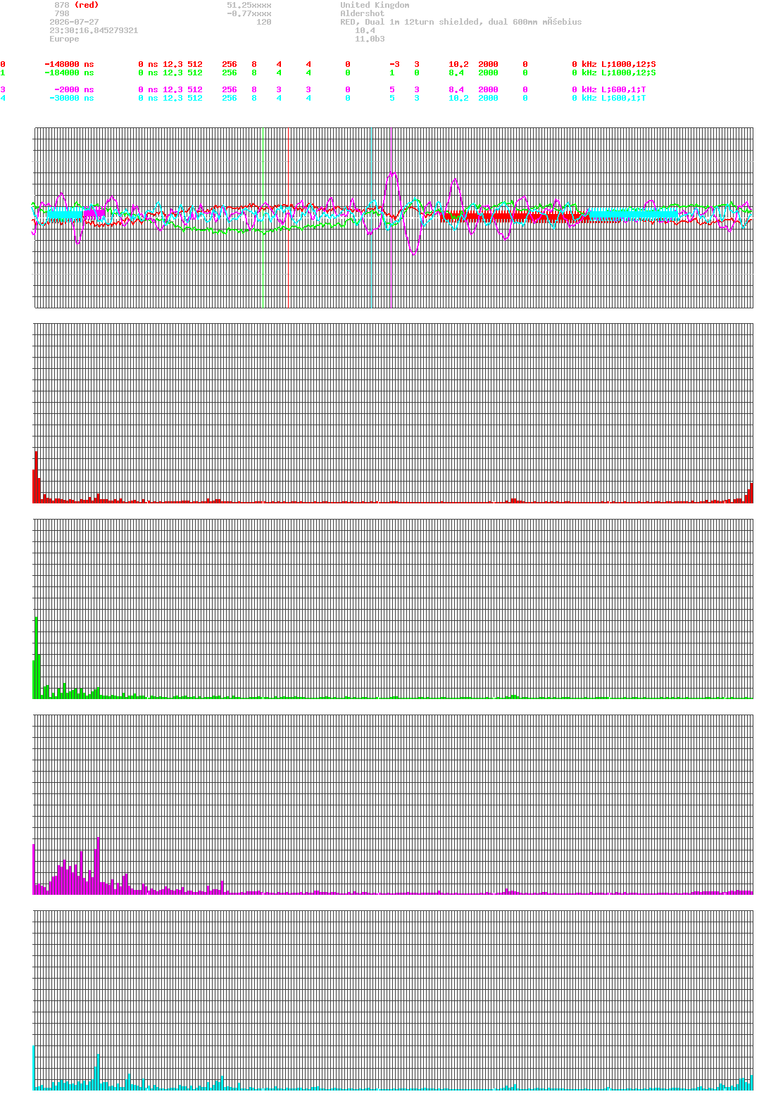Click cyan channel antenna code 'L;600,1;T'
Image resolution: width=771 pixels, height=1106 pixels.
(x=624, y=98)
